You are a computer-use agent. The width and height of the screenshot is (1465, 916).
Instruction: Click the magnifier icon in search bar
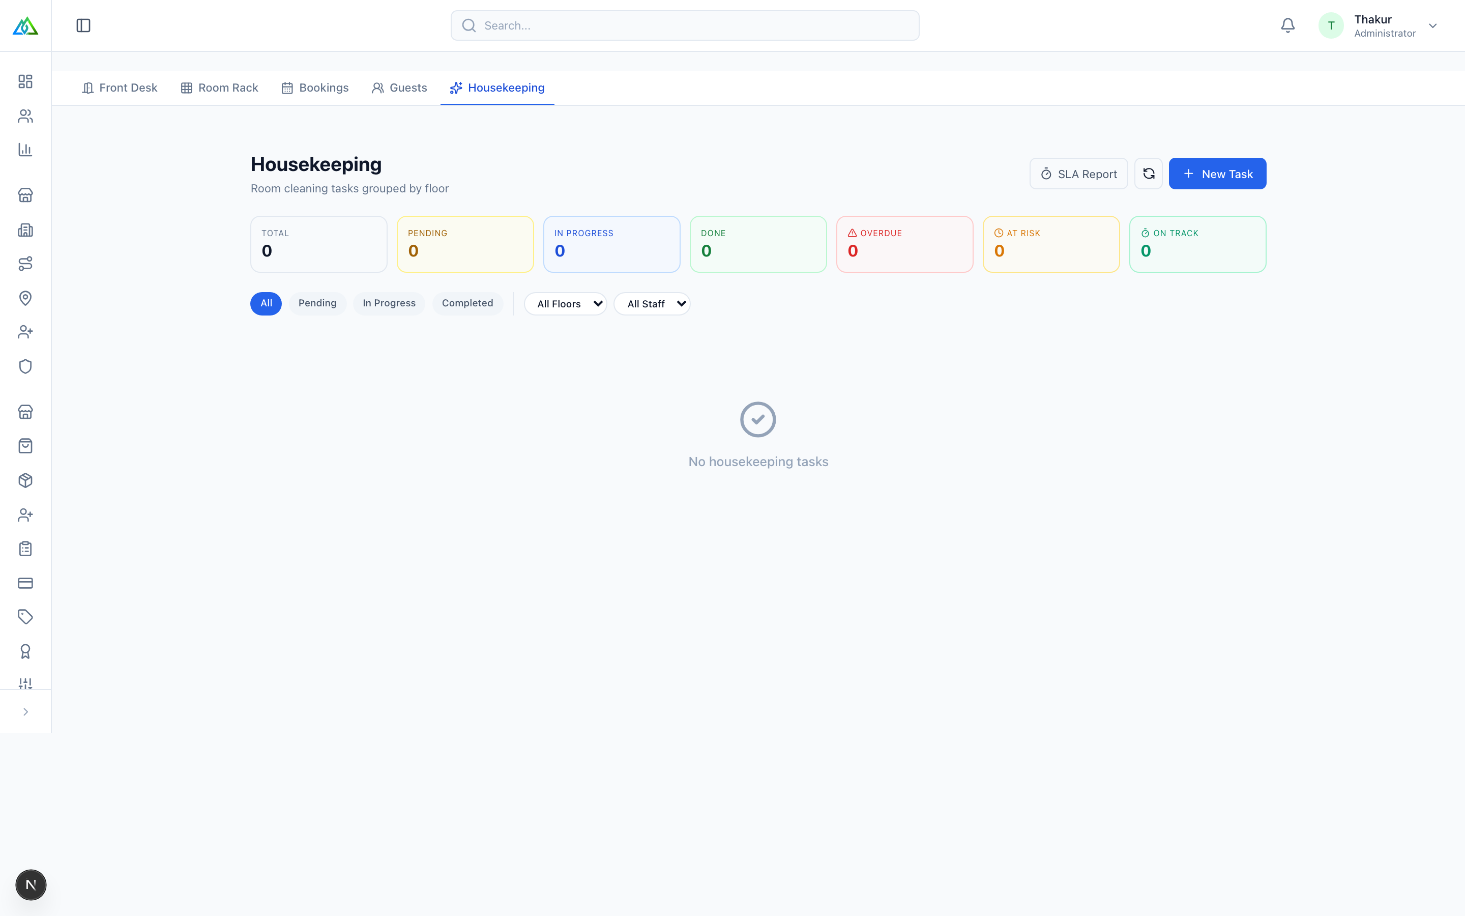(x=468, y=25)
